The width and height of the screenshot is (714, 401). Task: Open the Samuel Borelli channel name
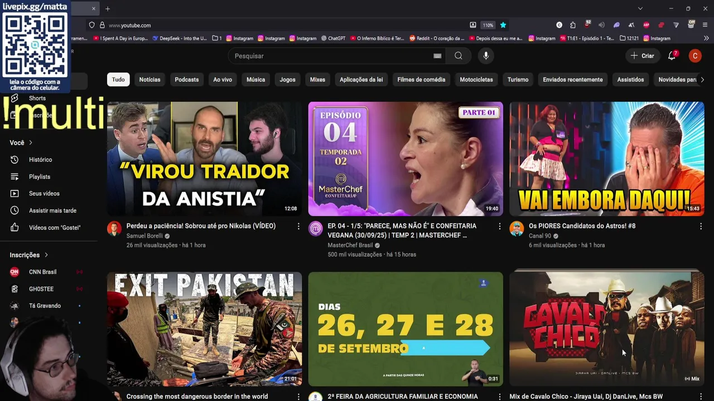144,236
